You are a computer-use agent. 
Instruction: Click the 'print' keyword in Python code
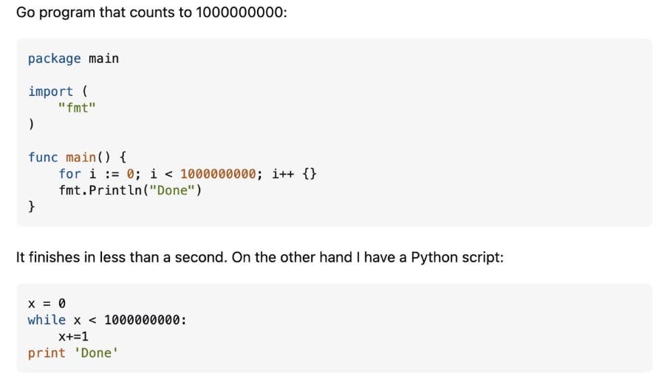click(x=47, y=353)
